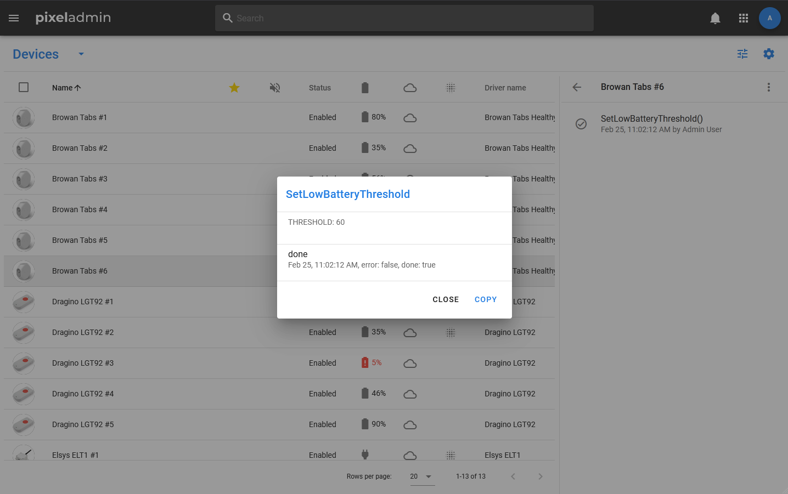Open the Devices settings gear

769,54
